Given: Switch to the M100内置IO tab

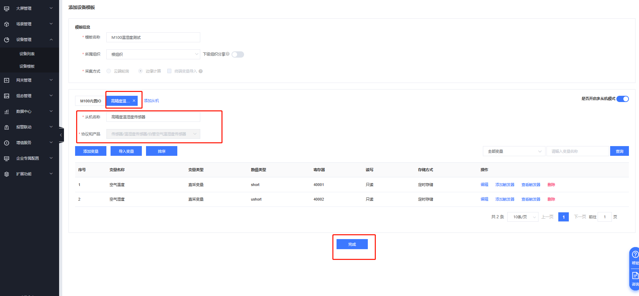Looking at the screenshot, I should click(90, 101).
